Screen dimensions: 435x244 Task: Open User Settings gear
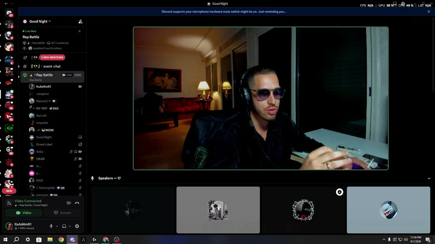[x=77, y=226]
